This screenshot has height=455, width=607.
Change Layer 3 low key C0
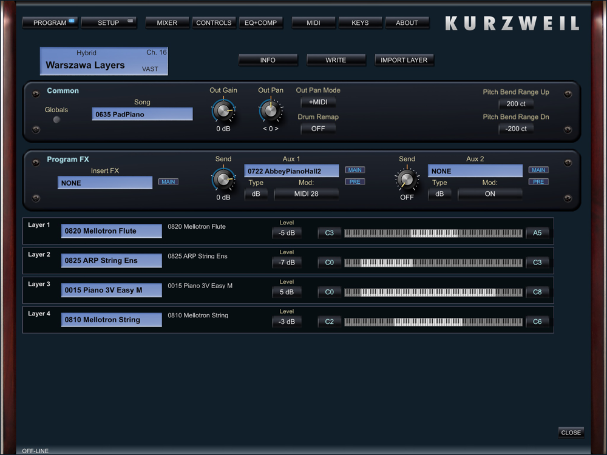point(330,292)
